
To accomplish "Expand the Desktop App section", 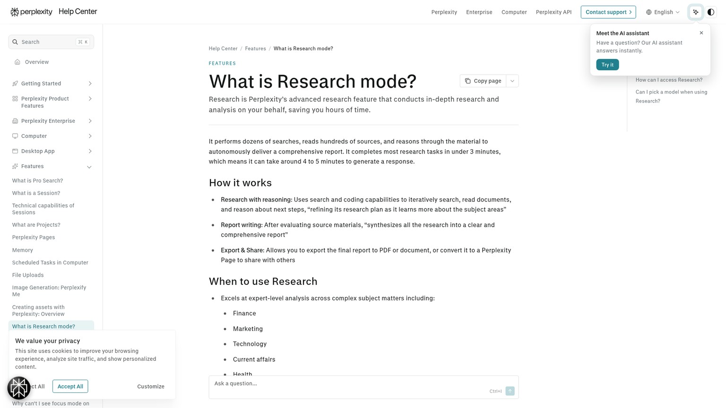I will pos(90,151).
